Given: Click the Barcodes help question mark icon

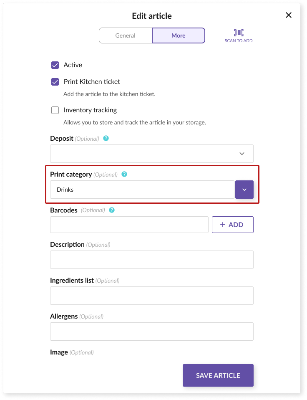Looking at the screenshot, I should click(112, 210).
